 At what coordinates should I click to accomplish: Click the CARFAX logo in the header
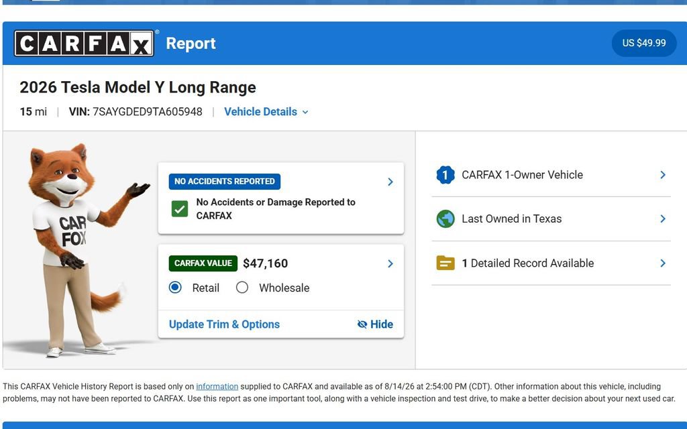click(x=84, y=43)
